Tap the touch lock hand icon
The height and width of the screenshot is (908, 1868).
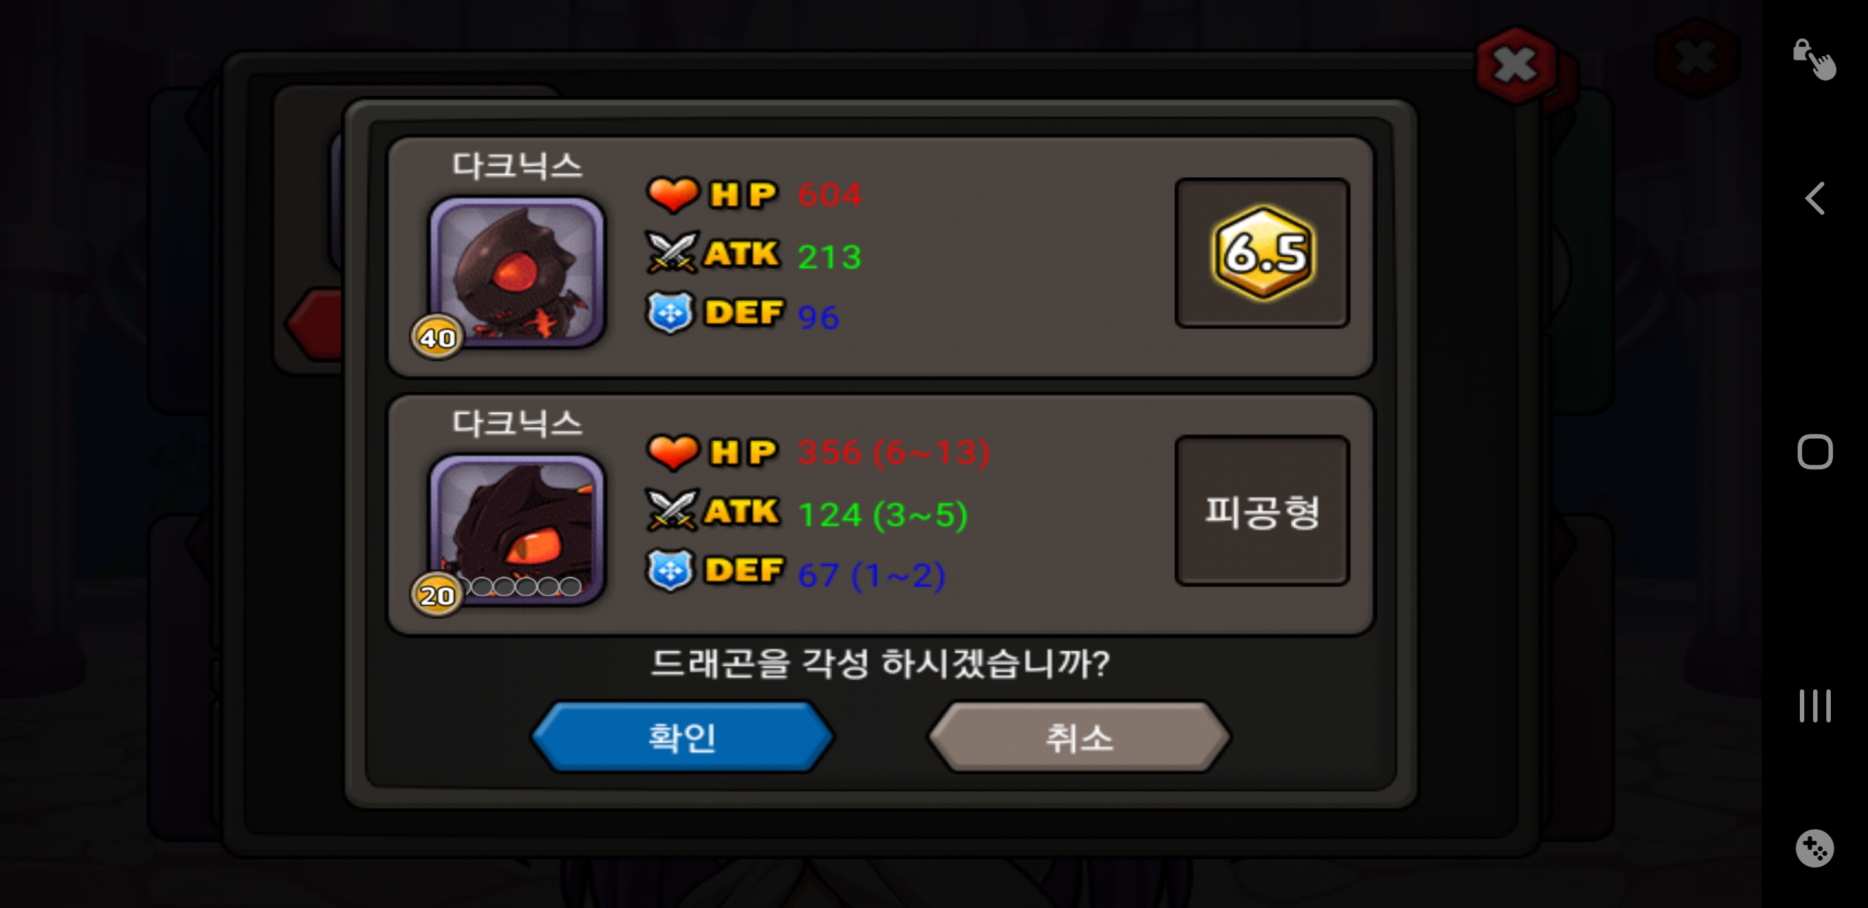[x=1814, y=59]
